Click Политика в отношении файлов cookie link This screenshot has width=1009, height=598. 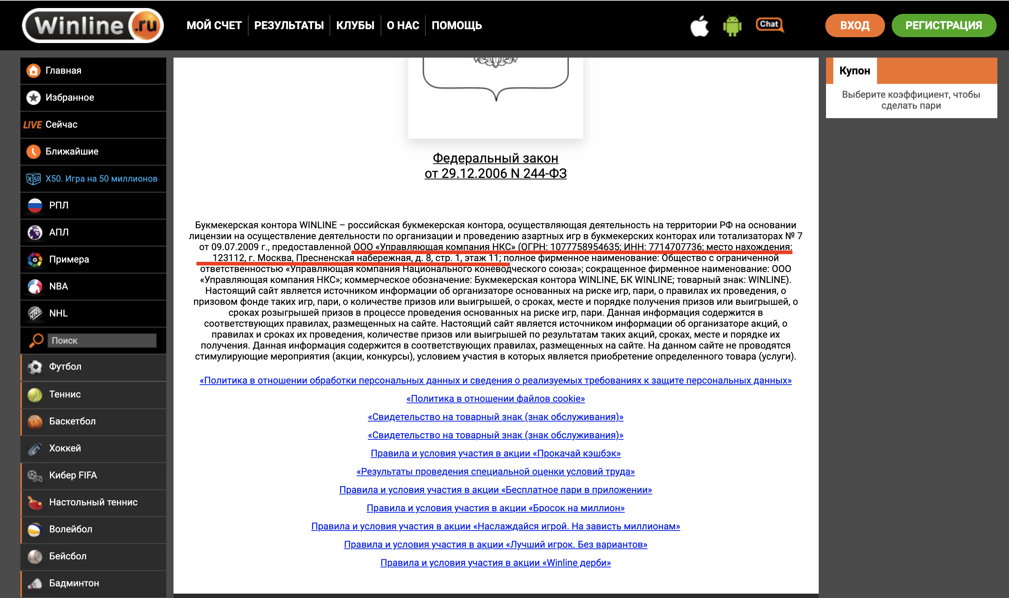(x=495, y=399)
